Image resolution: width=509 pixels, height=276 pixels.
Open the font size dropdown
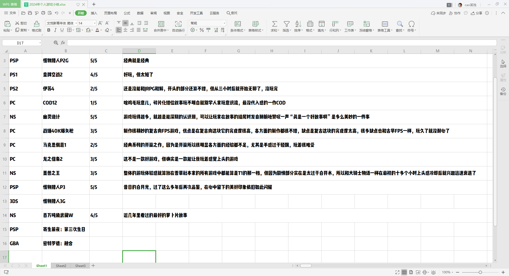(x=95, y=23)
